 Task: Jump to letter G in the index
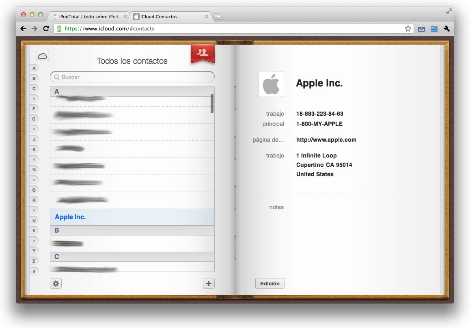point(34,119)
